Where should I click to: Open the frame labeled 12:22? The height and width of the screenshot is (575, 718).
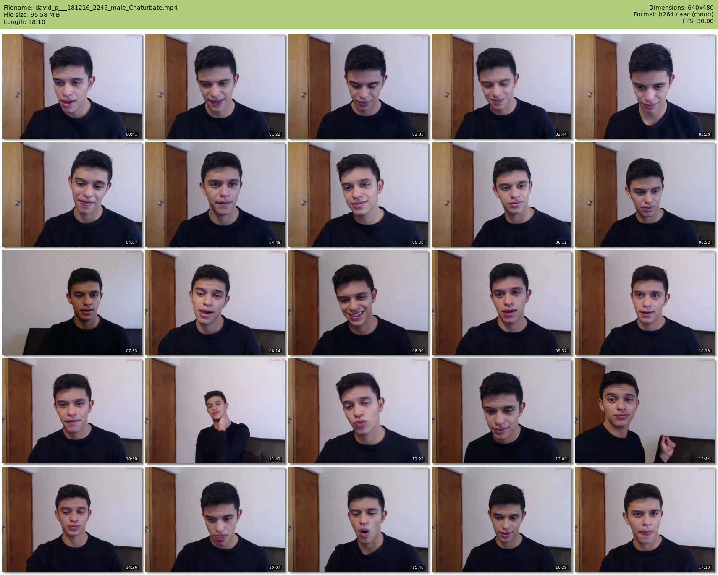point(359,411)
